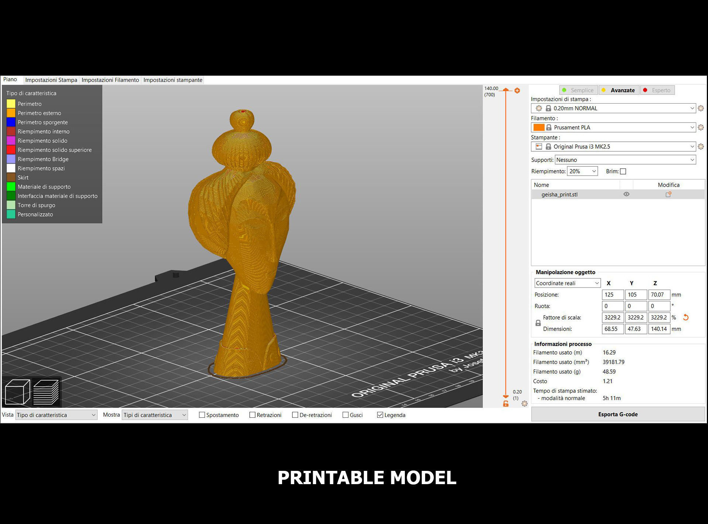
Task: Open the Supporti dropdown showing Nessuno
Action: (x=625, y=160)
